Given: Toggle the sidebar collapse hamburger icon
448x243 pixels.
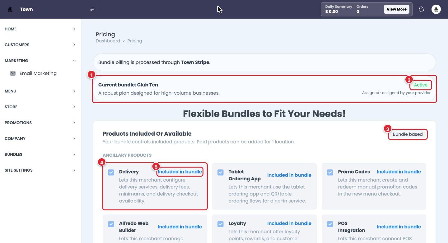Looking at the screenshot, I should 92,9.
